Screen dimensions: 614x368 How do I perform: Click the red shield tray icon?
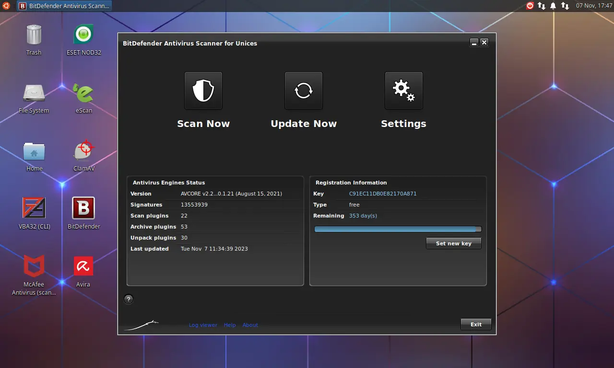(x=530, y=6)
